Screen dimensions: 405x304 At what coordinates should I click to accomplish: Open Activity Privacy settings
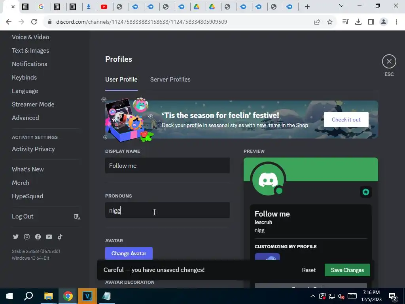[x=33, y=149]
